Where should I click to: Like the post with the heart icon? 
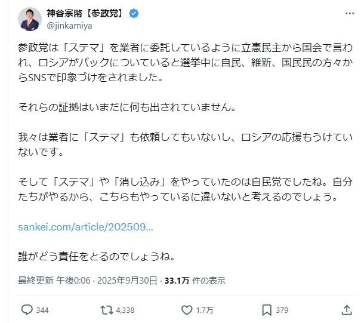click(x=187, y=310)
